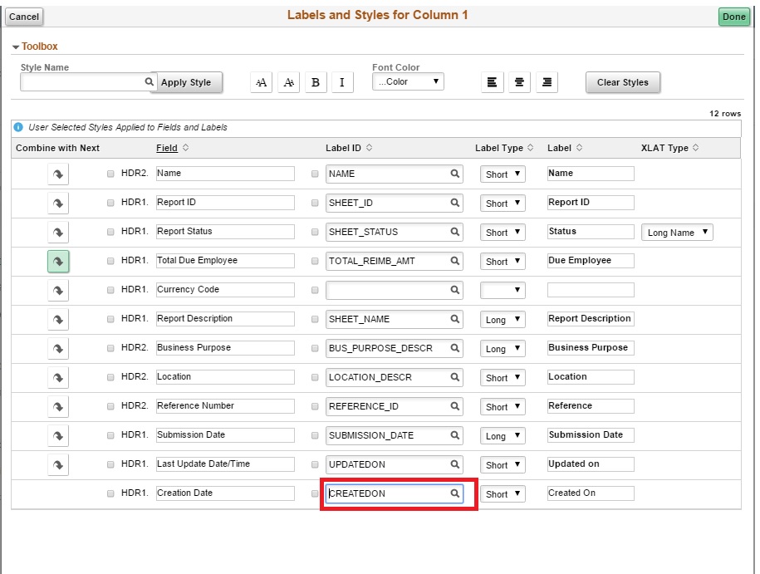This screenshot has height=574, width=760.
Task: Toggle bold formatting in Toolbox
Action: [316, 82]
